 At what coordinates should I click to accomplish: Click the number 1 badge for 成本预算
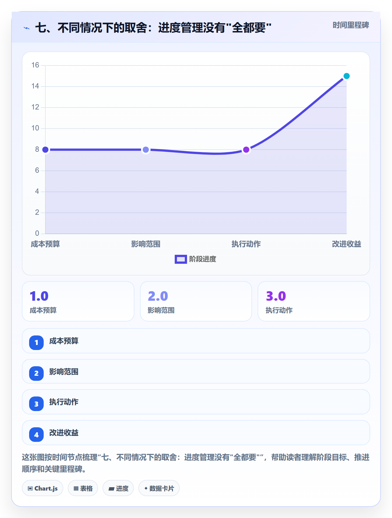[x=36, y=342]
